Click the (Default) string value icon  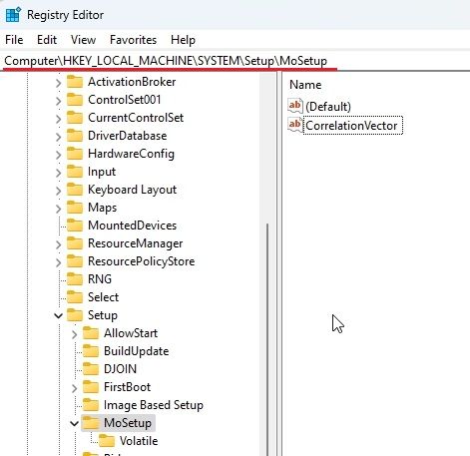click(295, 106)
